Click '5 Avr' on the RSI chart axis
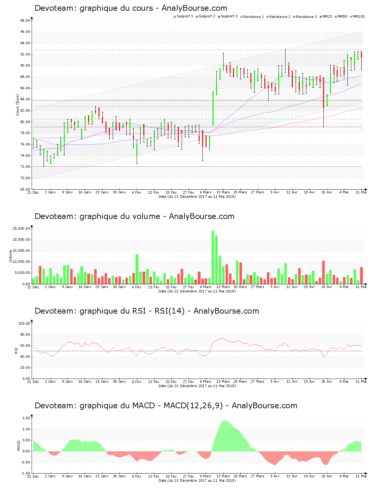The image size is (379, 489). pos(275,382)
